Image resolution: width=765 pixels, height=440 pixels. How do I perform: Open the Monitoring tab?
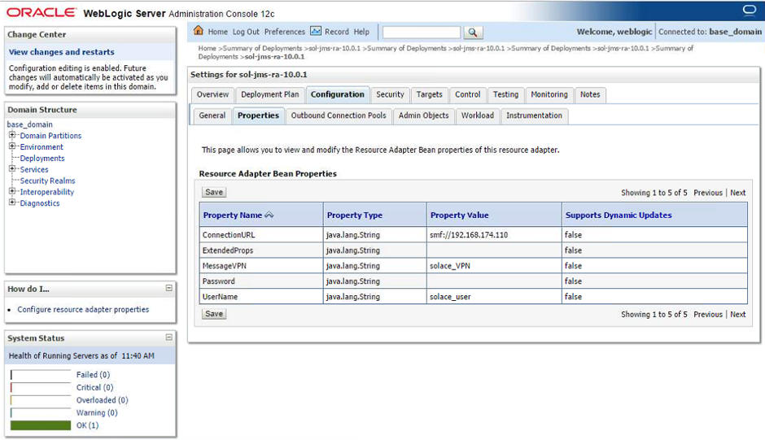(x=549, y=94)
